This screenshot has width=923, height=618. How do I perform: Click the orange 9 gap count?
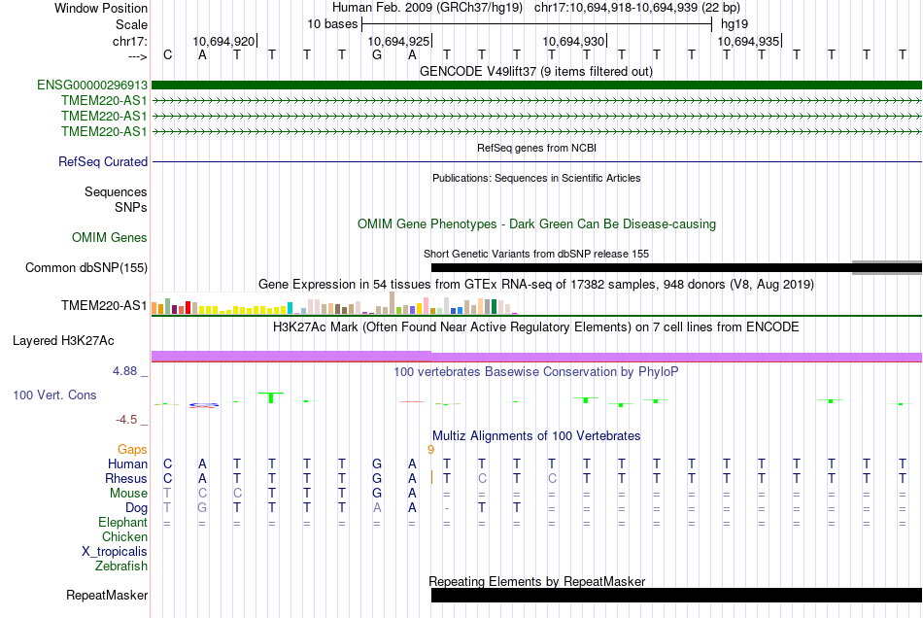(x=430, y=450)
